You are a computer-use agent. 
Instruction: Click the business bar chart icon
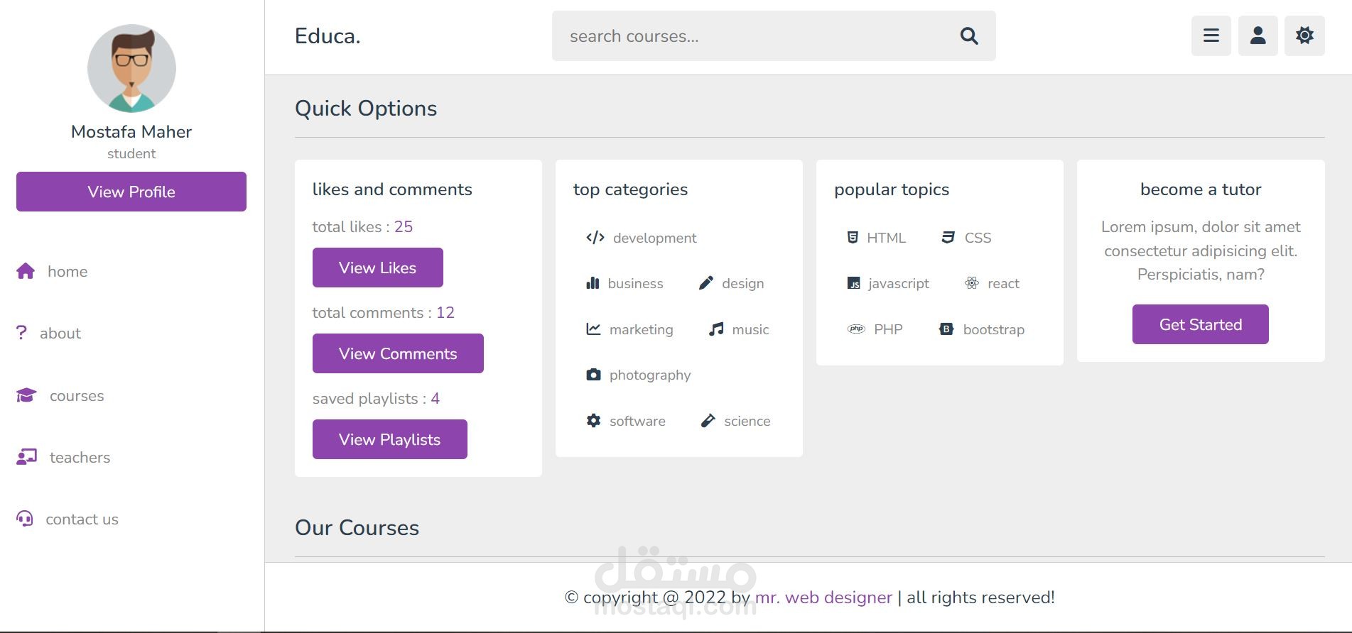pos(593,283)
